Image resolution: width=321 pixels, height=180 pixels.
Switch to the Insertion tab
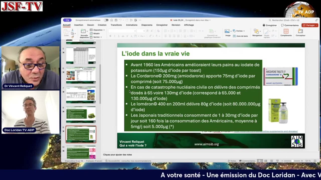tap(78, 25)
